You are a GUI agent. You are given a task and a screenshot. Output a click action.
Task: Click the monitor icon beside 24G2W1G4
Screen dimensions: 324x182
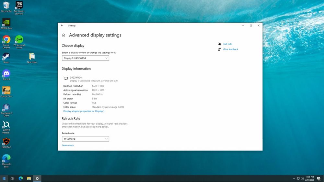tap(66, 78)
